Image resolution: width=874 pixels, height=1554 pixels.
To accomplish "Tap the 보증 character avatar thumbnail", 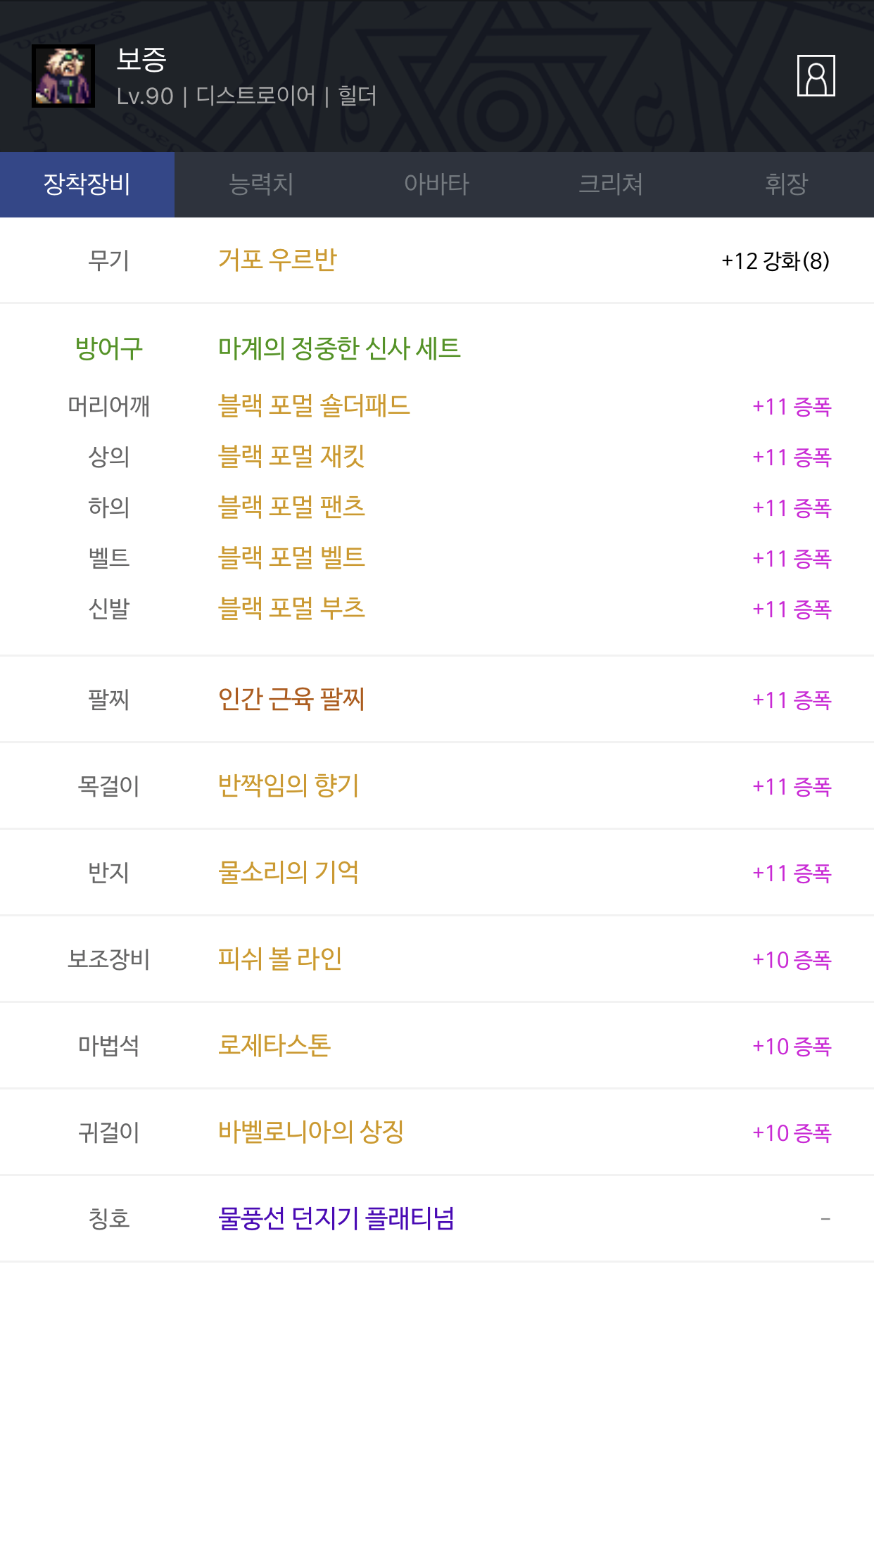I will point(63,76).
